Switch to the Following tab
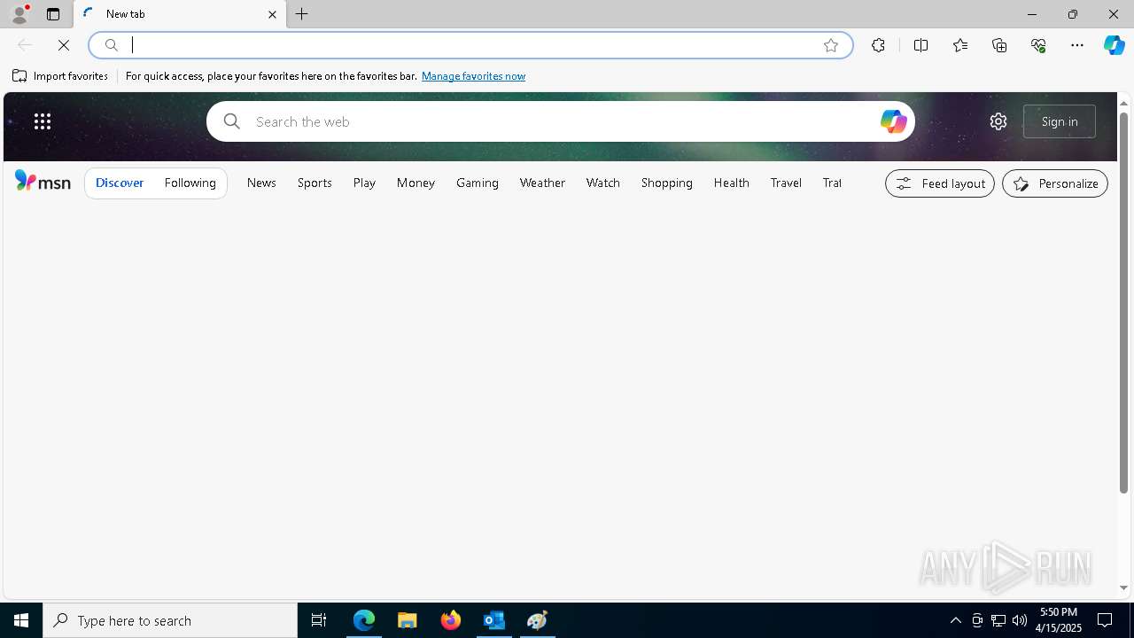1134x638 pixels. pos(190,183)
